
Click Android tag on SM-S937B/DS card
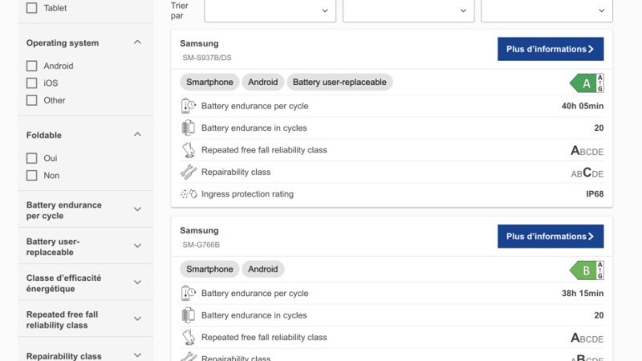[x=263, y=83]
